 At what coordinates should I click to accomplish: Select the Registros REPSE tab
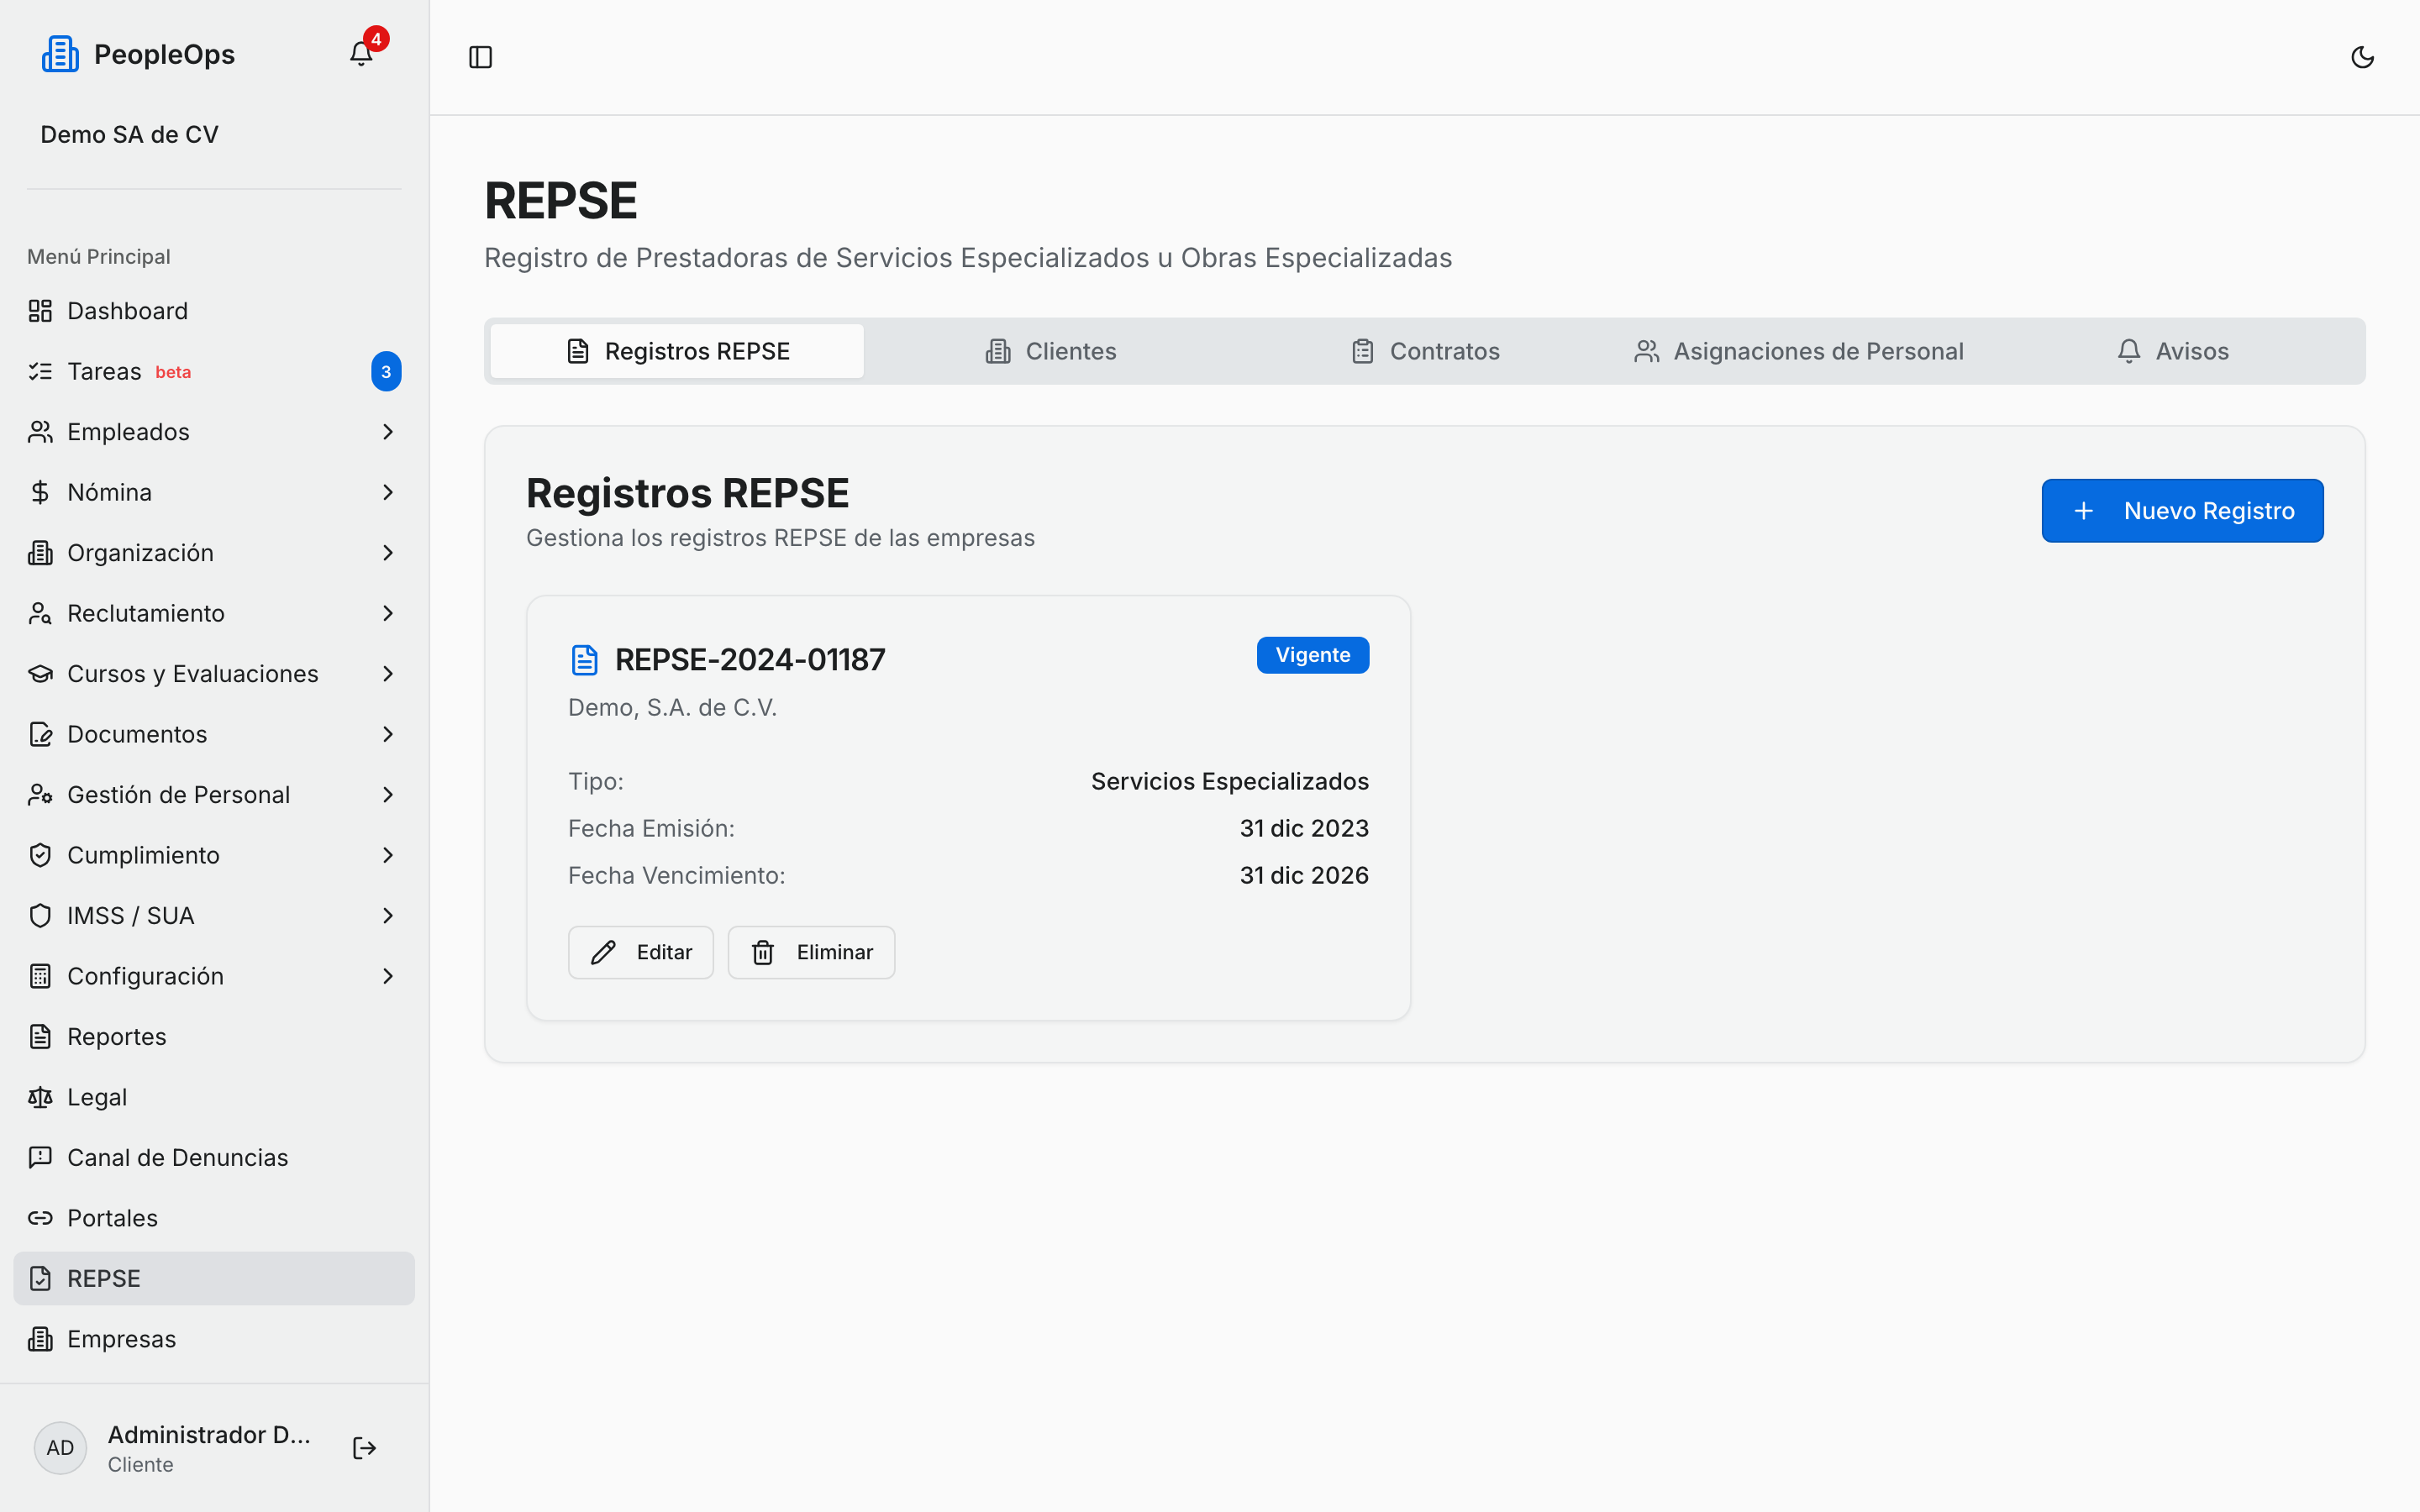pos(677,351)
